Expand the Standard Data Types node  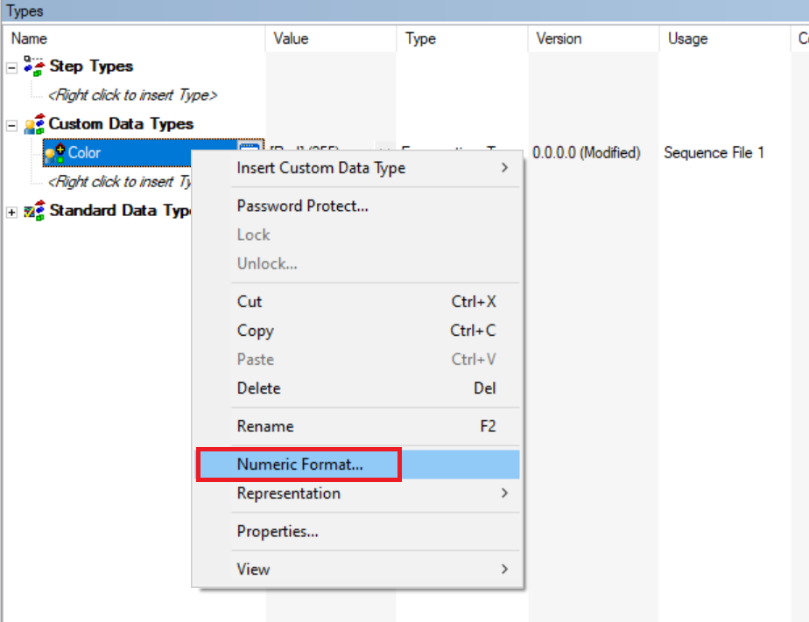[12, 212]
